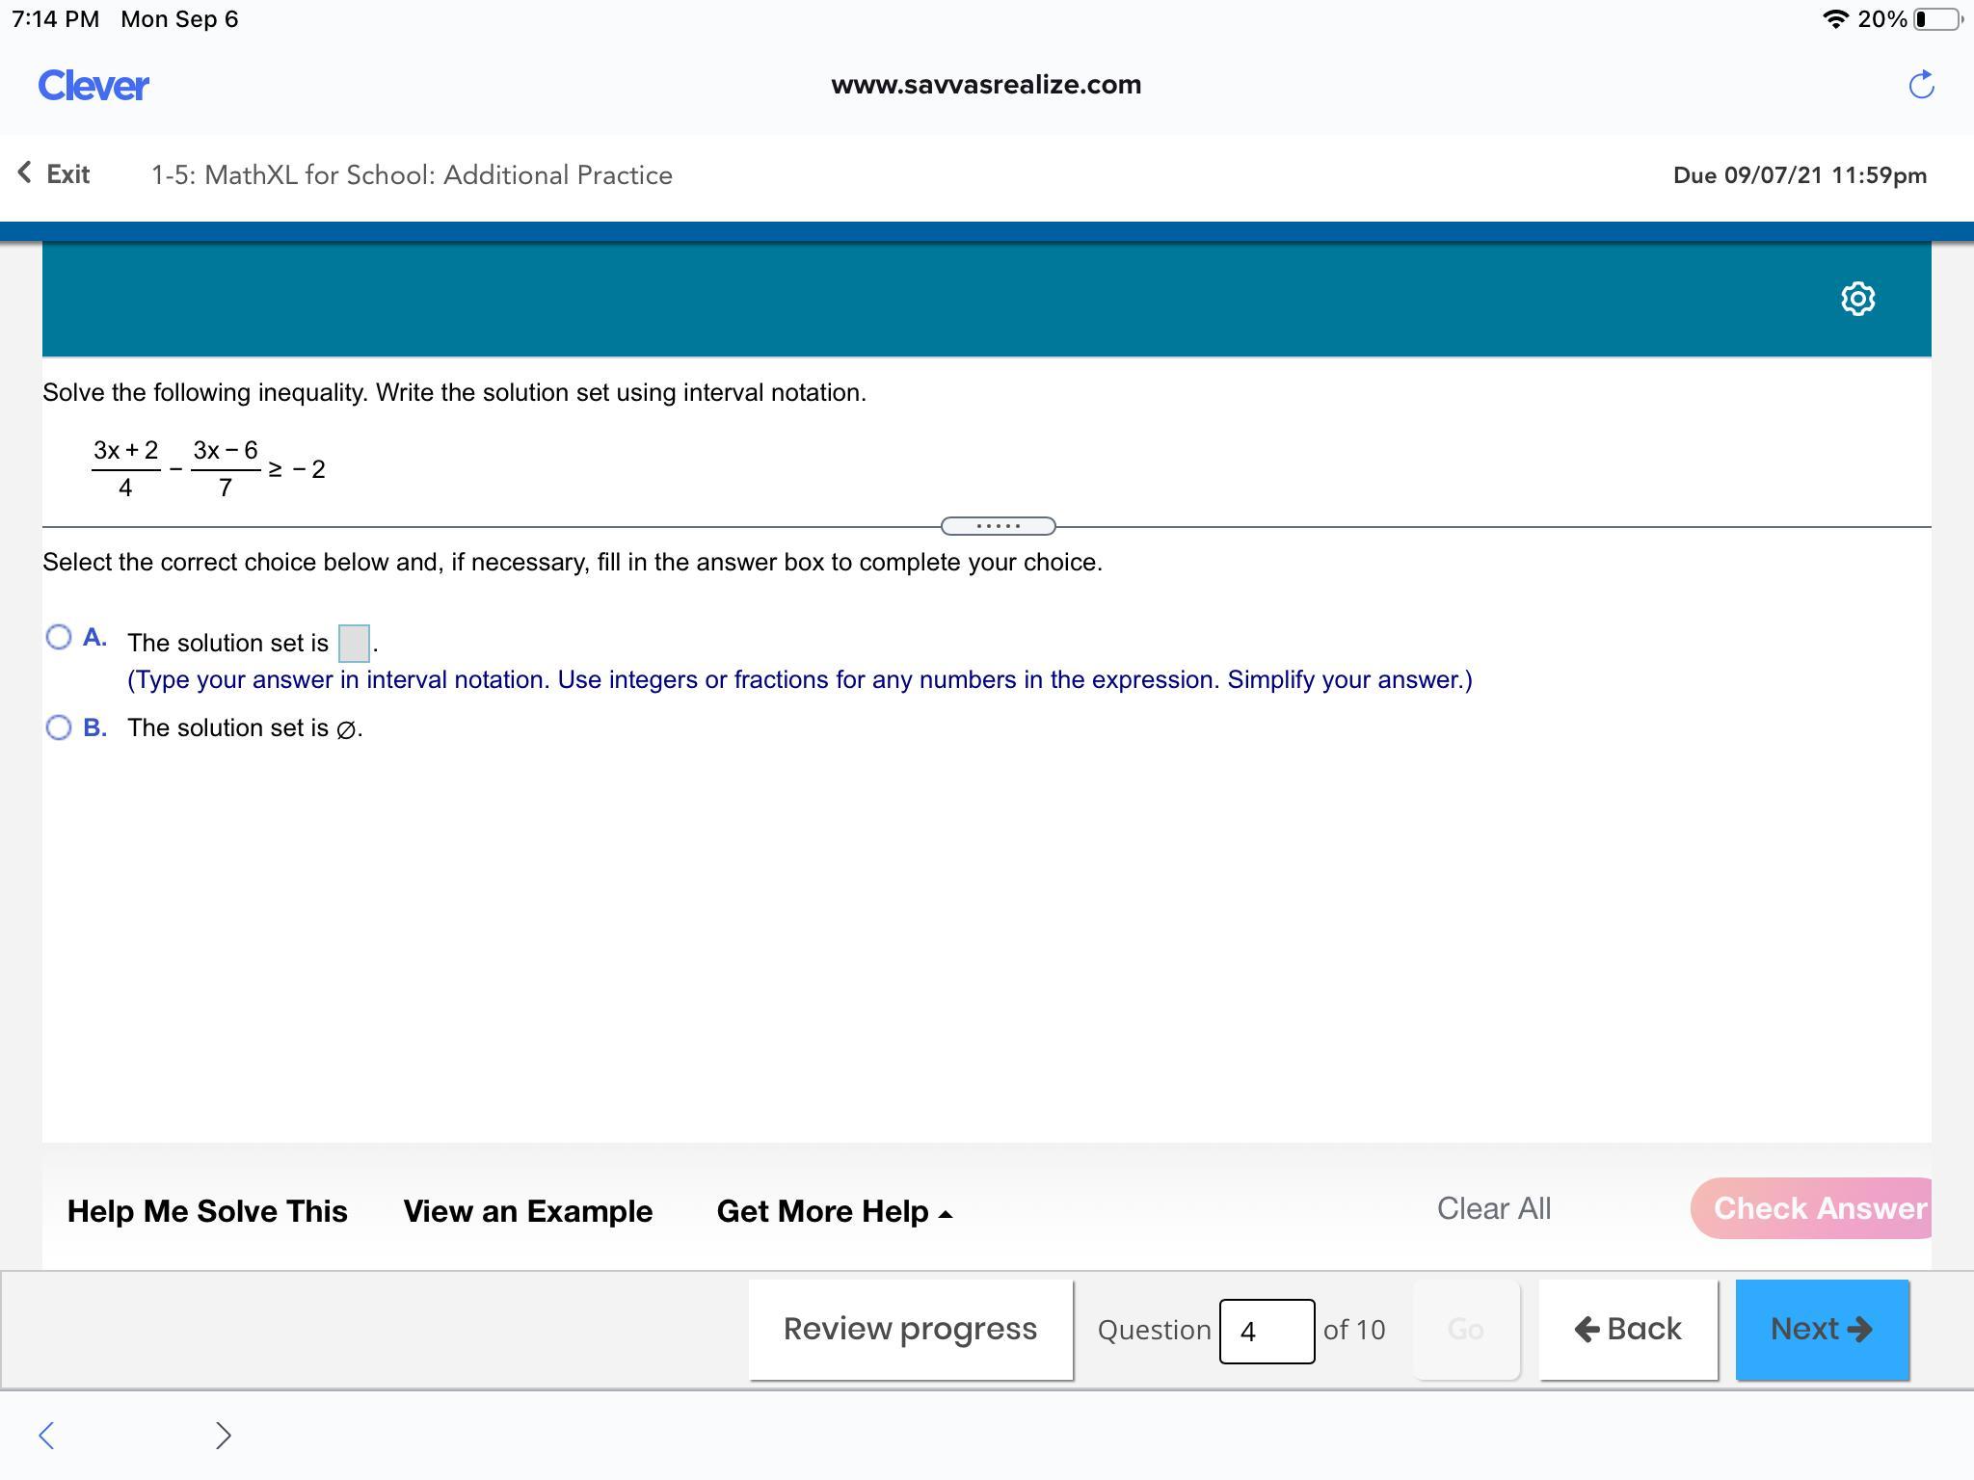The image size is (1974, 1480).
Task: Tap the Clever logo
Action: point(93,86)
